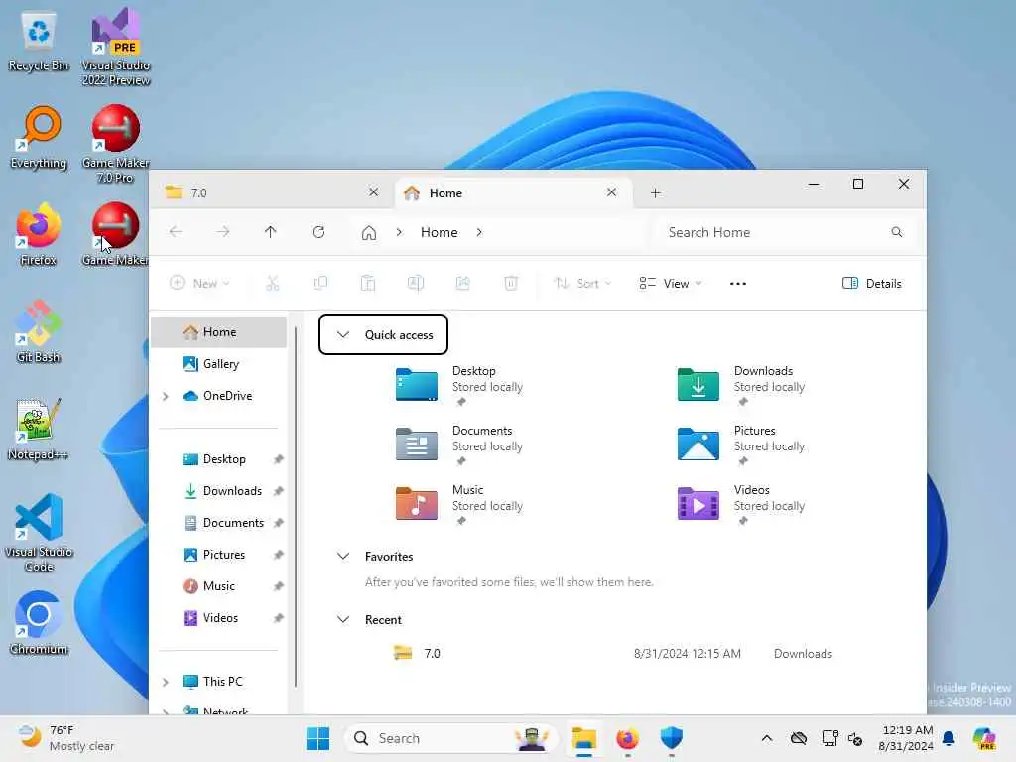This screenshot has width=1016, height=762.
Task: Open the See more ellipsis menu
Action: [737, 283]
